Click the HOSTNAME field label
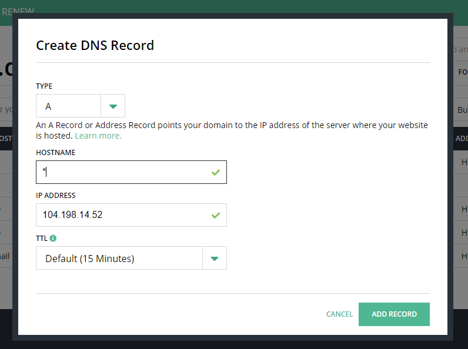The height and width of the screenshot is (349, 468). [x=55, y=153]
